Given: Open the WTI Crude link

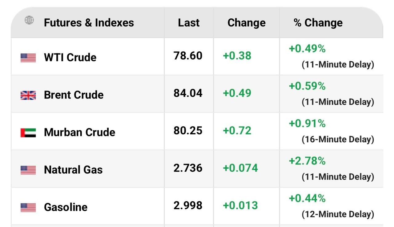Looking at the screenshot, I should (70, 57).
